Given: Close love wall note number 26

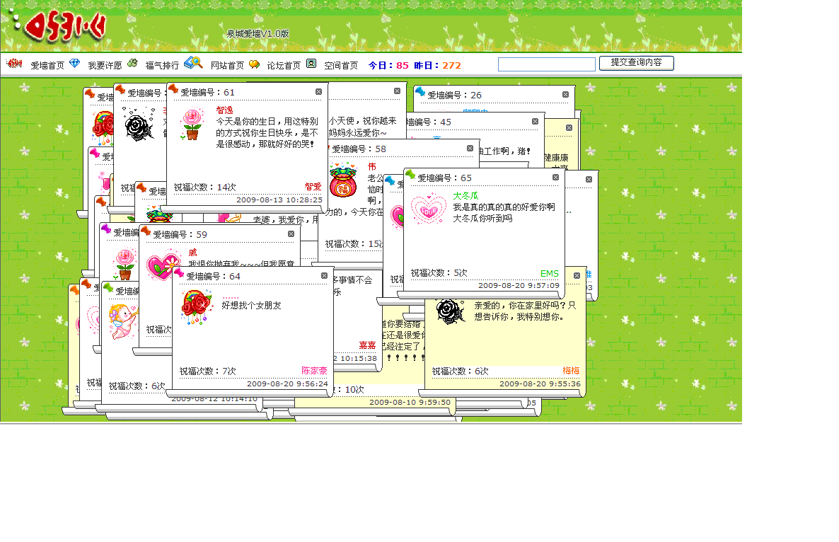Looking at the screenshot, I should click(x=565, y=95).
